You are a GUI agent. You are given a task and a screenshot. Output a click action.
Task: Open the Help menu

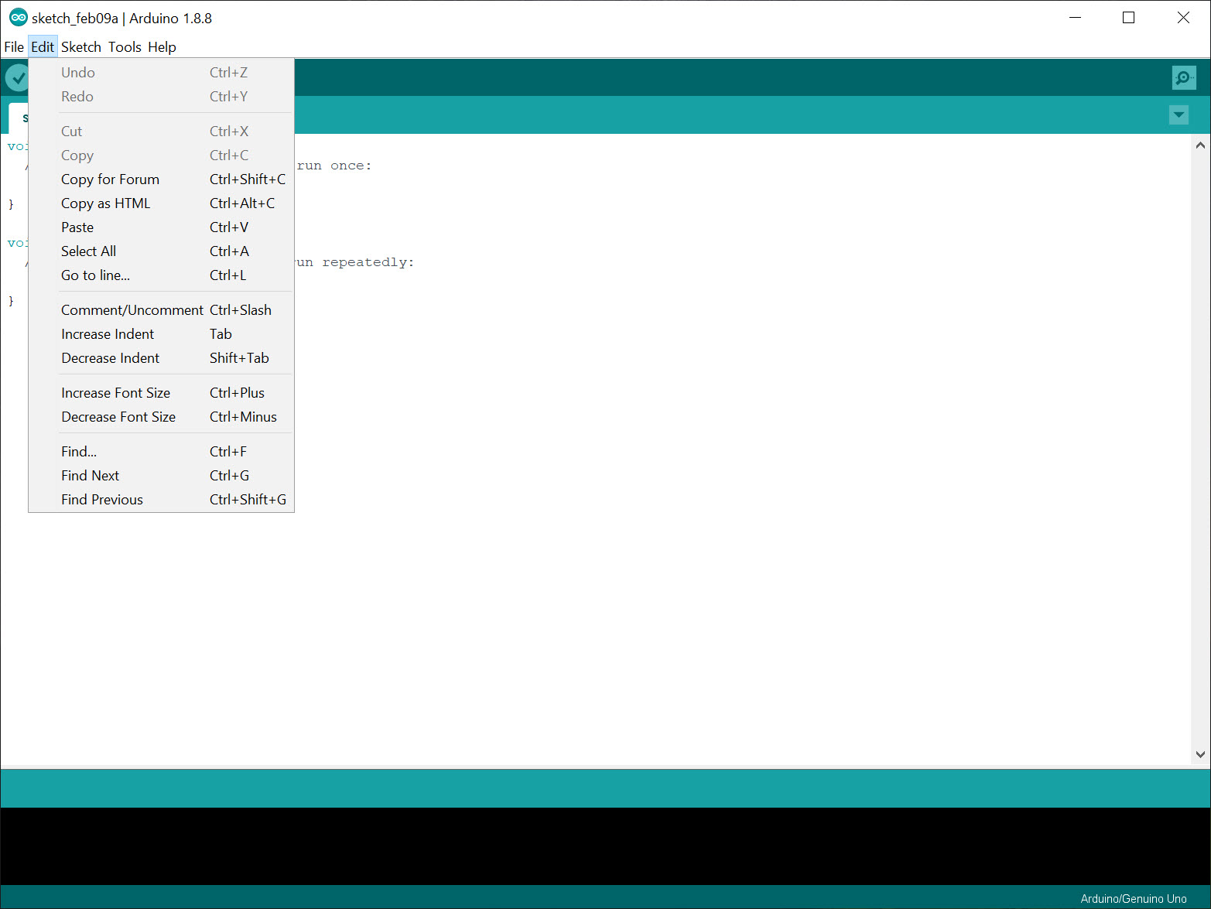tap(162, 47)
